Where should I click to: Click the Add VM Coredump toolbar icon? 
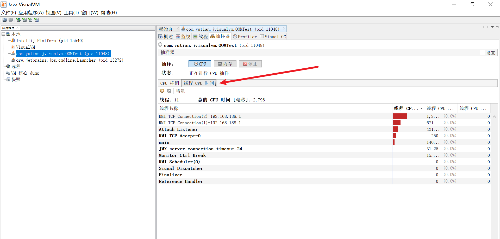click(x=30, y=20)
